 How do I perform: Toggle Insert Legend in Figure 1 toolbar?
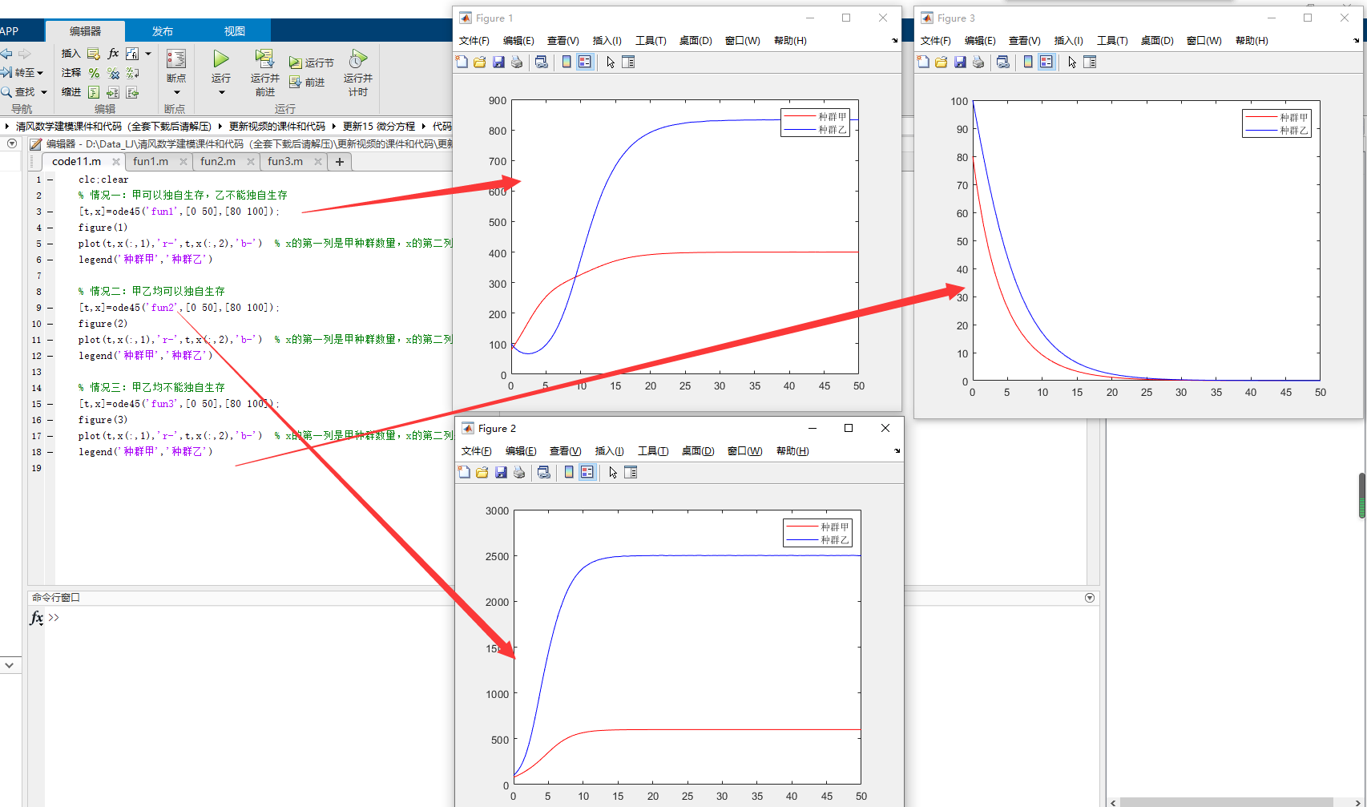click(x=585, y=62)
